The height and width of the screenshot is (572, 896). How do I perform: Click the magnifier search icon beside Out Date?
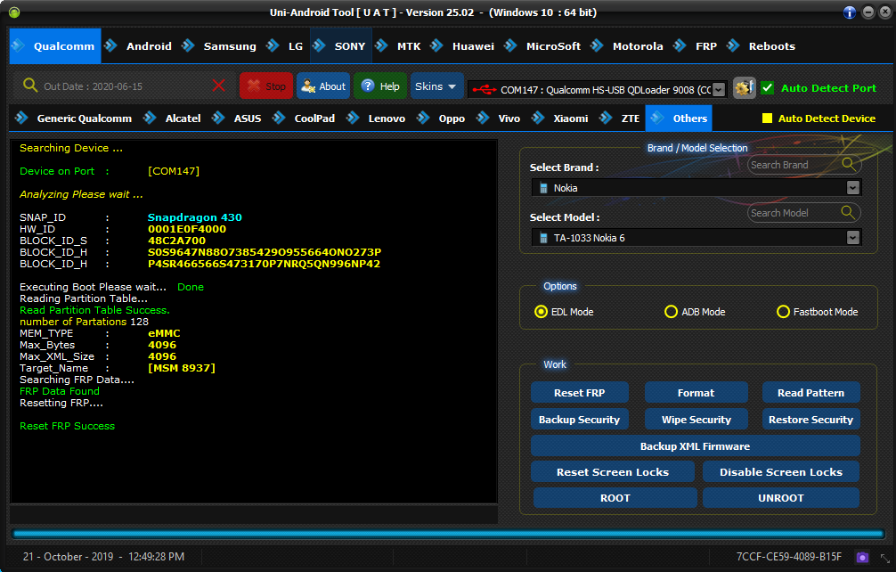29,86
